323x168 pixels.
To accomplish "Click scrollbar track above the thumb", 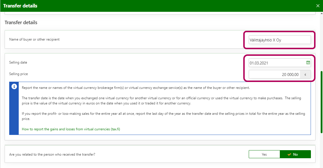I will tap(321, 43).
